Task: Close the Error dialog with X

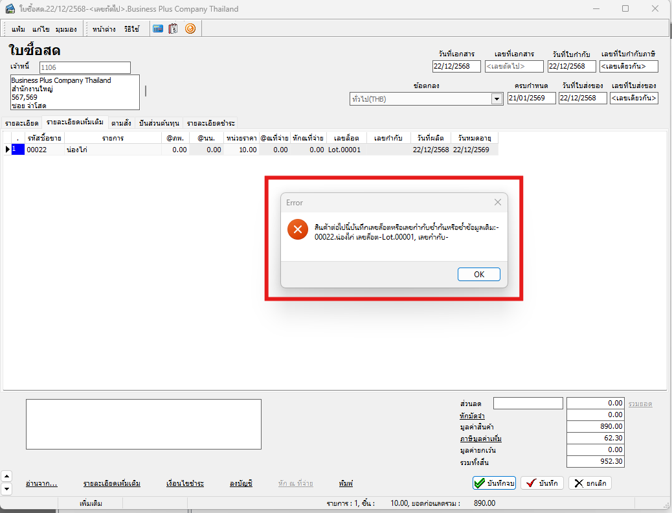Action: click(x=498, y=202)
